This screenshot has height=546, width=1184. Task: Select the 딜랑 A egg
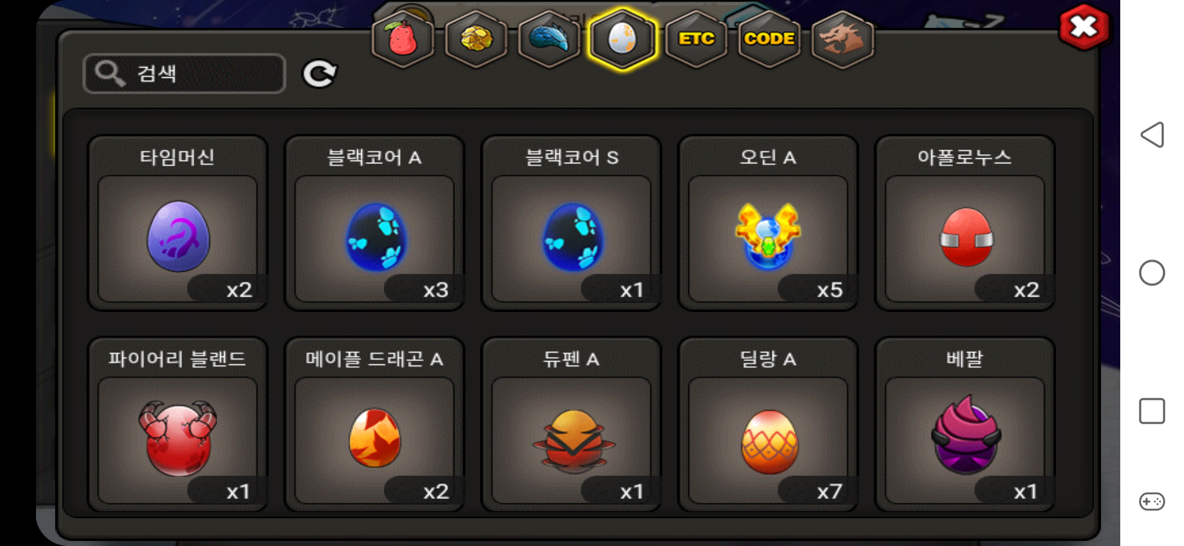click(768, 425)
